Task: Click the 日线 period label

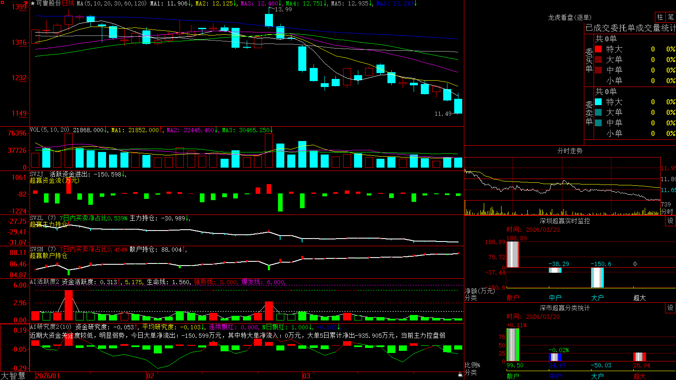Action: pyautogui.click(x=68, y=3)
